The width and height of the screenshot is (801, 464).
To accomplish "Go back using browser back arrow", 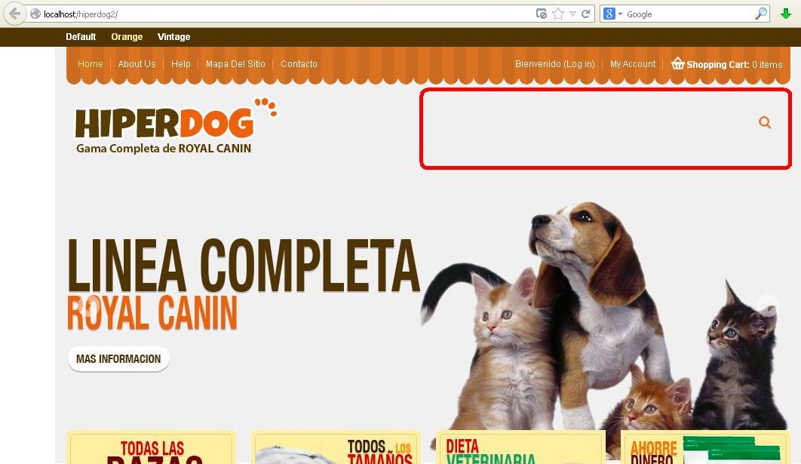I will click(15, 14).
